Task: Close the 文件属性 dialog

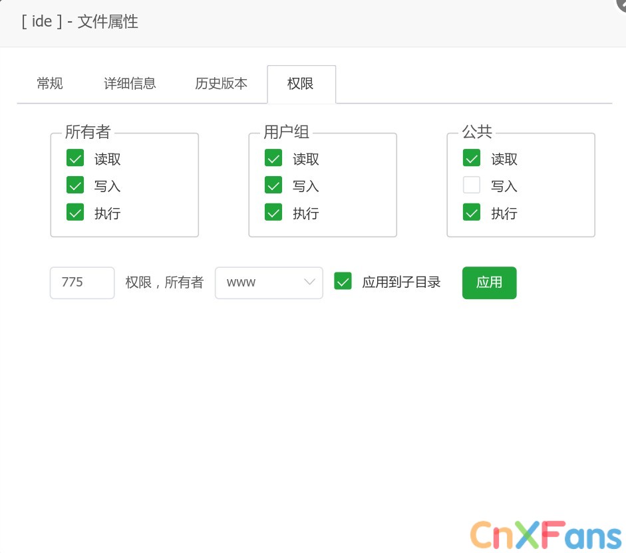Action: [x=621, y=5]
